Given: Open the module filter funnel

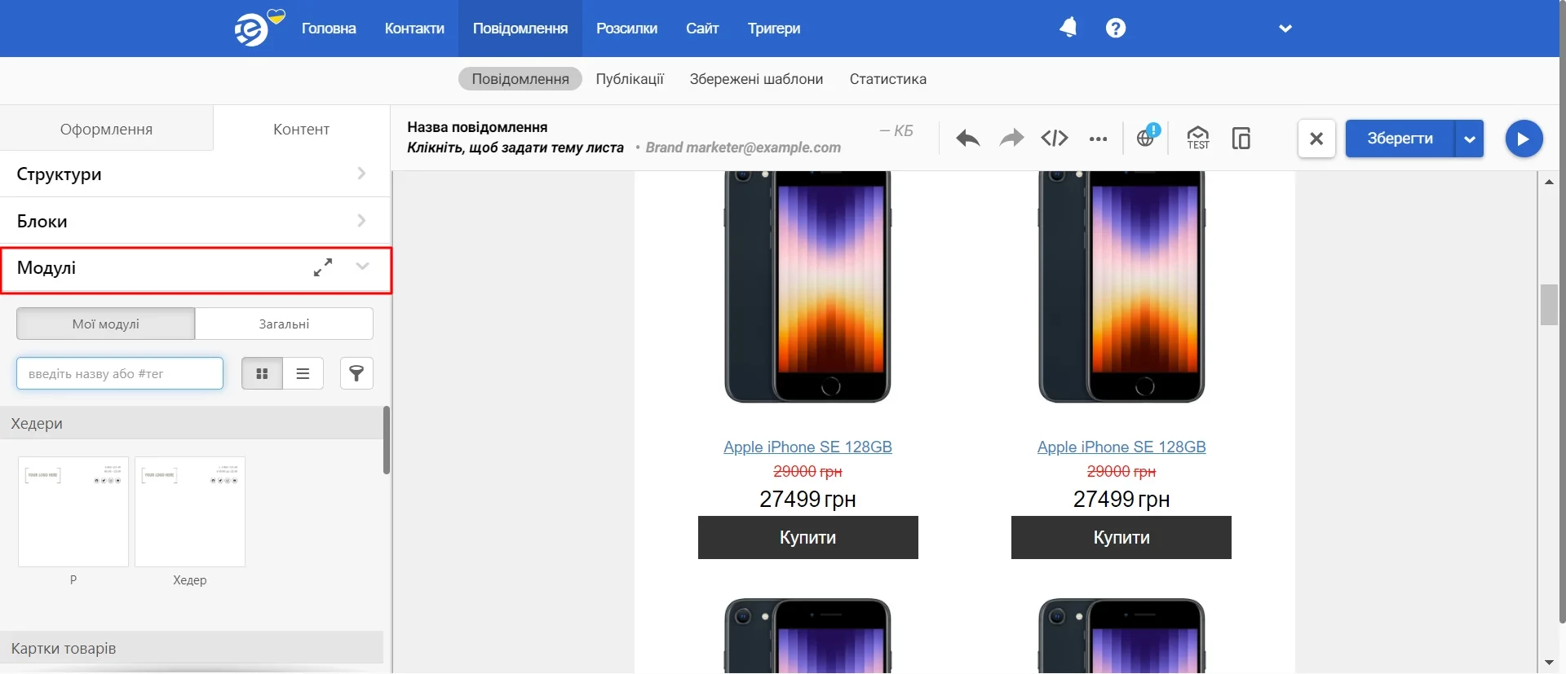Looking at the screenshot, I should tap(356, 373).
